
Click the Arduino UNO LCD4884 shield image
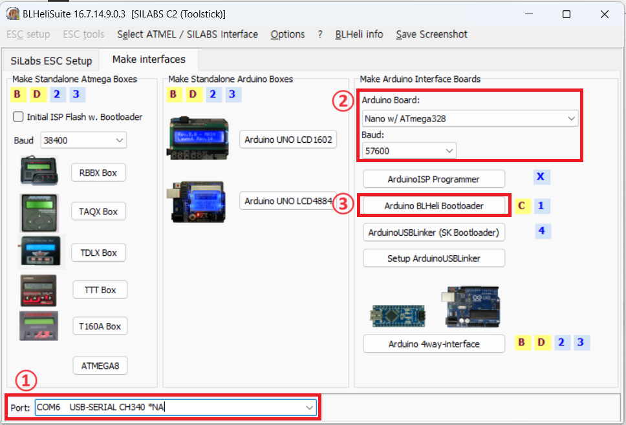point(197,202)
